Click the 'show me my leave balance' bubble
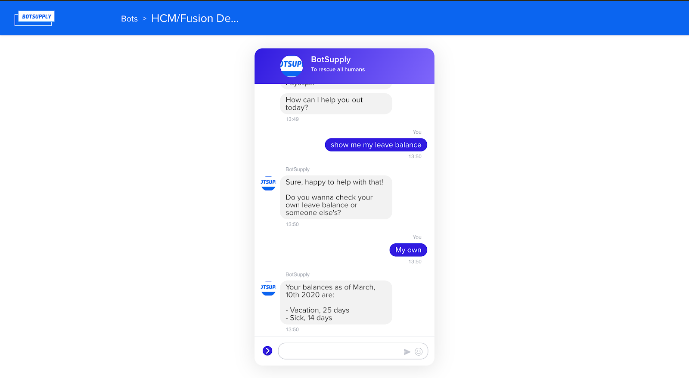The height and width of the screenshot is (378, 689). [376, 145]
